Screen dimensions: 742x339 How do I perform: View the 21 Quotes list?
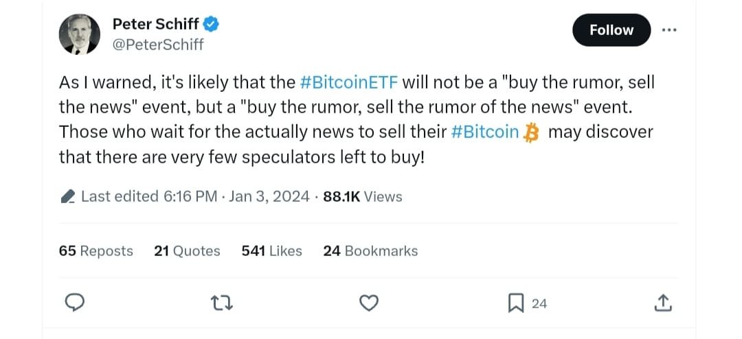[x=187, y=251]
